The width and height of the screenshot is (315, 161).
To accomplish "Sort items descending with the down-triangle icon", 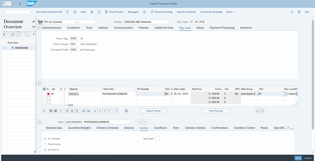I will [x=100, y=111].
